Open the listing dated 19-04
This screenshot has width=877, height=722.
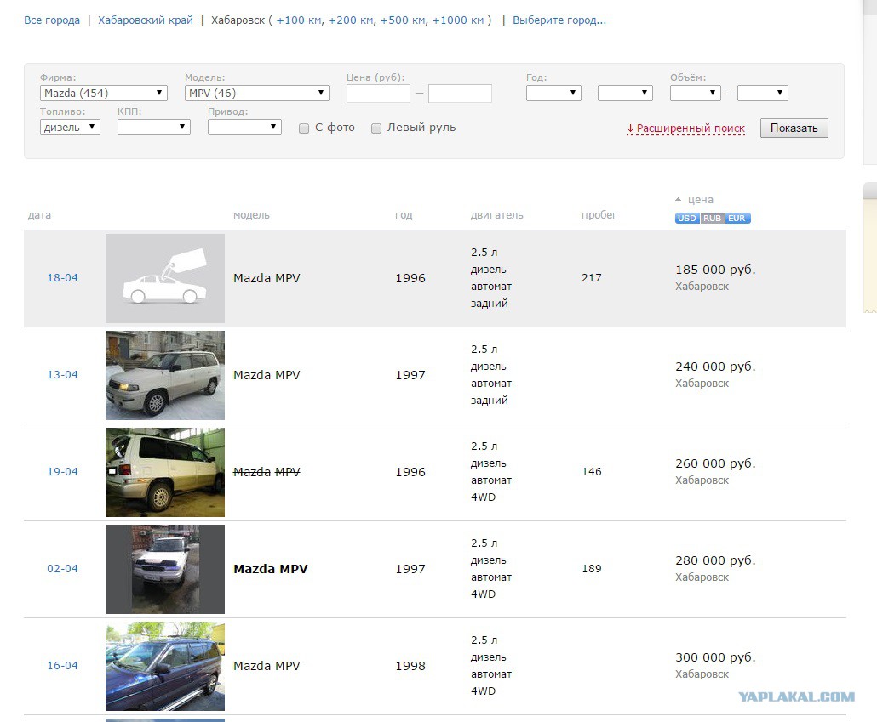click(x=63, y=472)
